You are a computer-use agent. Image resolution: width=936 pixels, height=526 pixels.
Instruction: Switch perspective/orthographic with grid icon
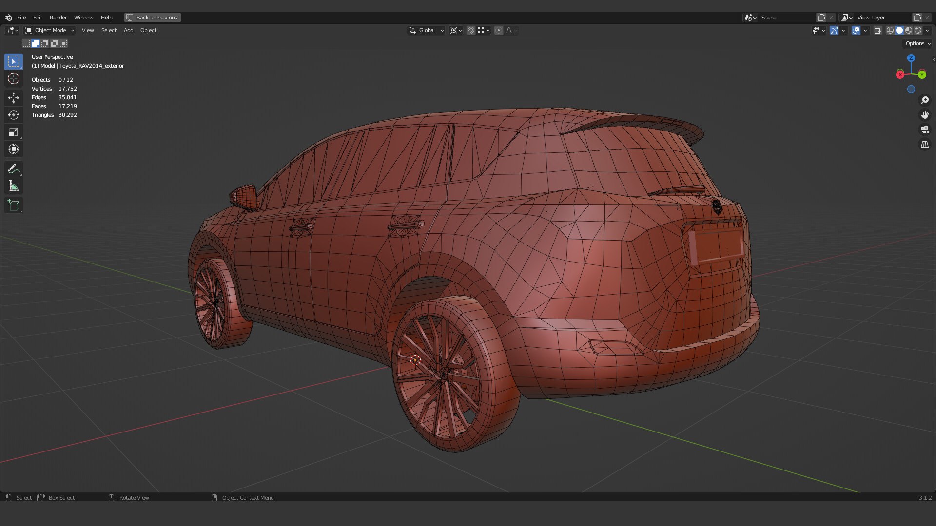tap(924, 145)
